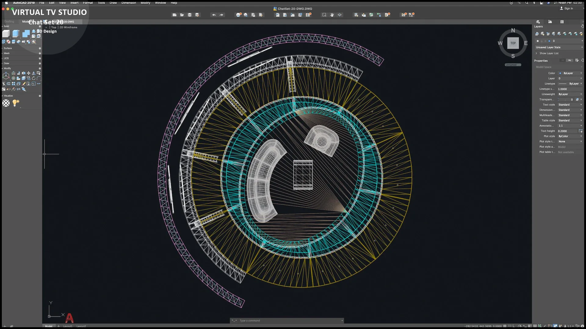Click the Orbit/3D navigation icon
This screenshot has height=329, width=586.
[x=340, y=15]
